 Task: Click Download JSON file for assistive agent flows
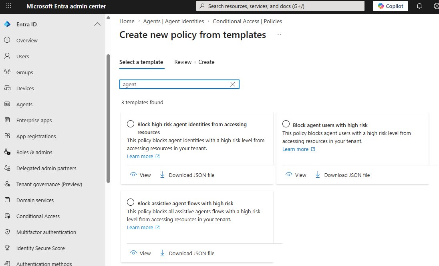tap(191, 253)
